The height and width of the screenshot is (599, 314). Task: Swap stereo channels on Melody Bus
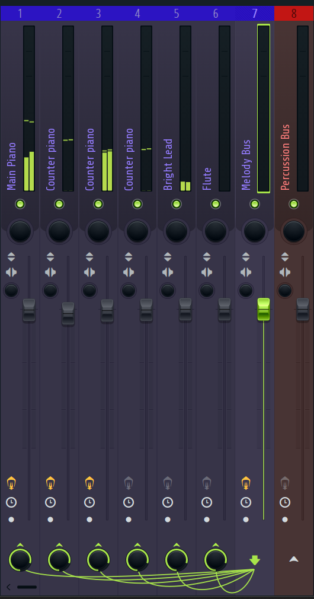246,272
